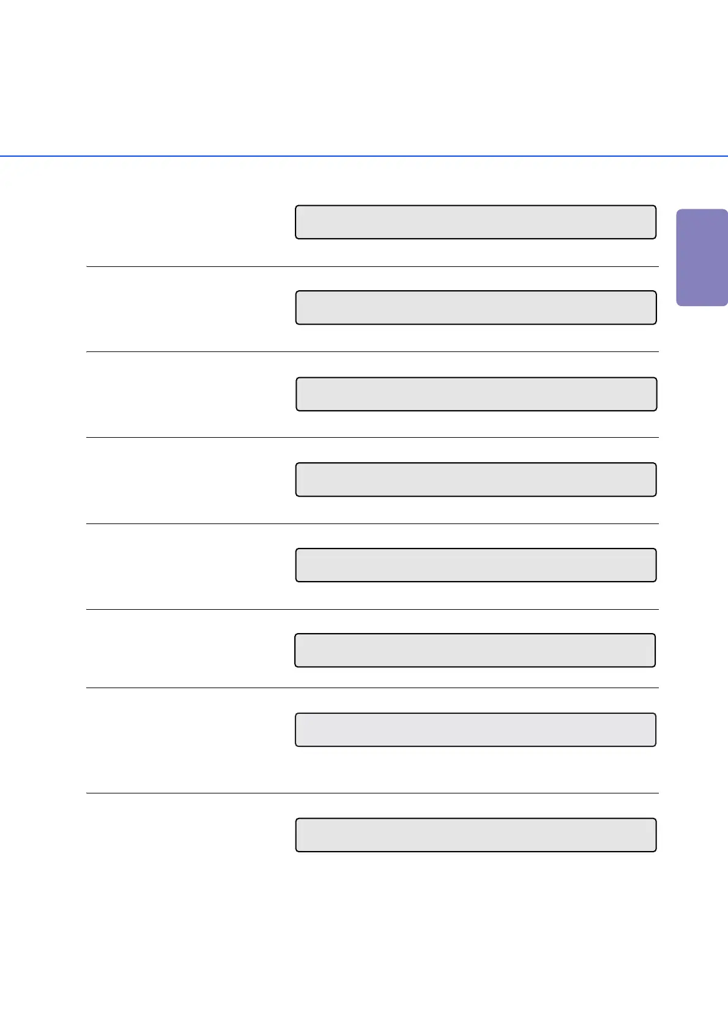Image resolution: width=728 pixels, height=1031 pixels.
Task: Click into the fourth gray input box
Action: tap(475, 479)
